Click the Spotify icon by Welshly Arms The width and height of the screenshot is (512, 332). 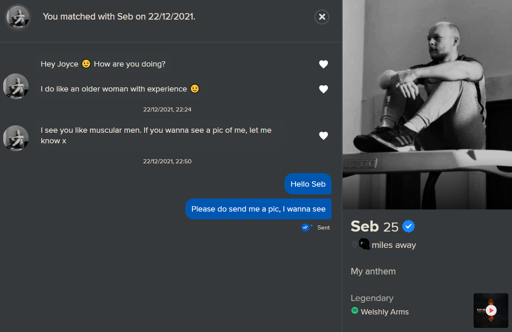[x=355, y=311]
